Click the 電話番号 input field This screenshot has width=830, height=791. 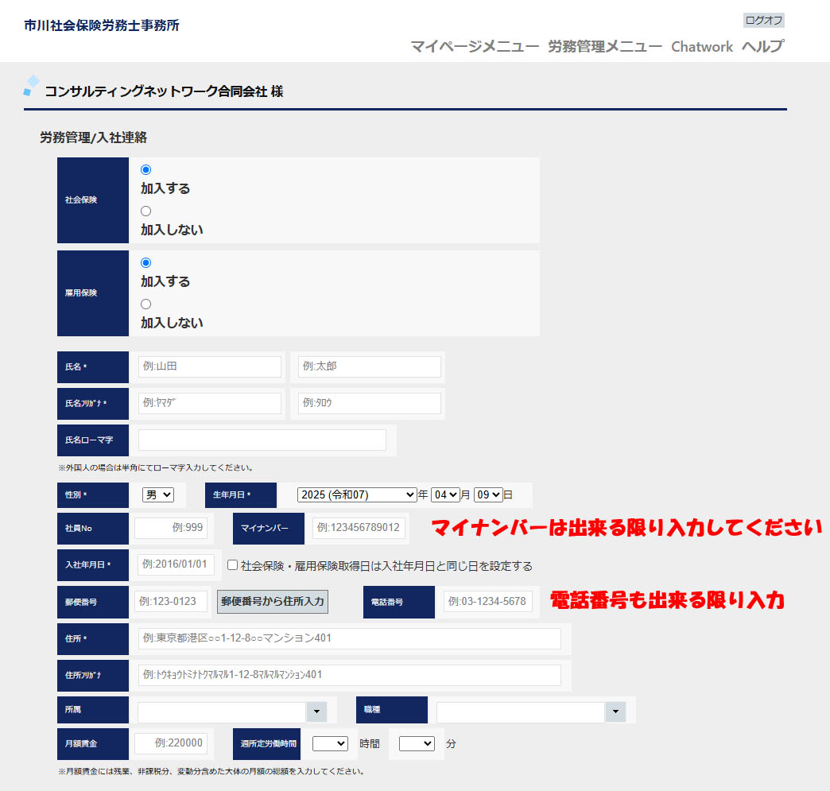488,602
